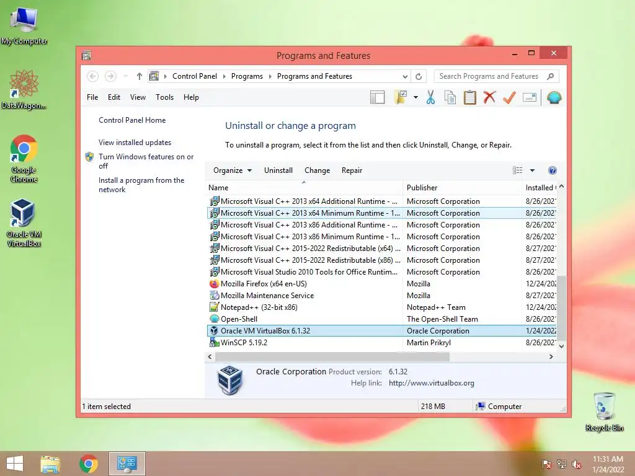The width and height of the screenshot is (635, 476).
Task: Open View installed updates link
Action: [x=135, y=143]
